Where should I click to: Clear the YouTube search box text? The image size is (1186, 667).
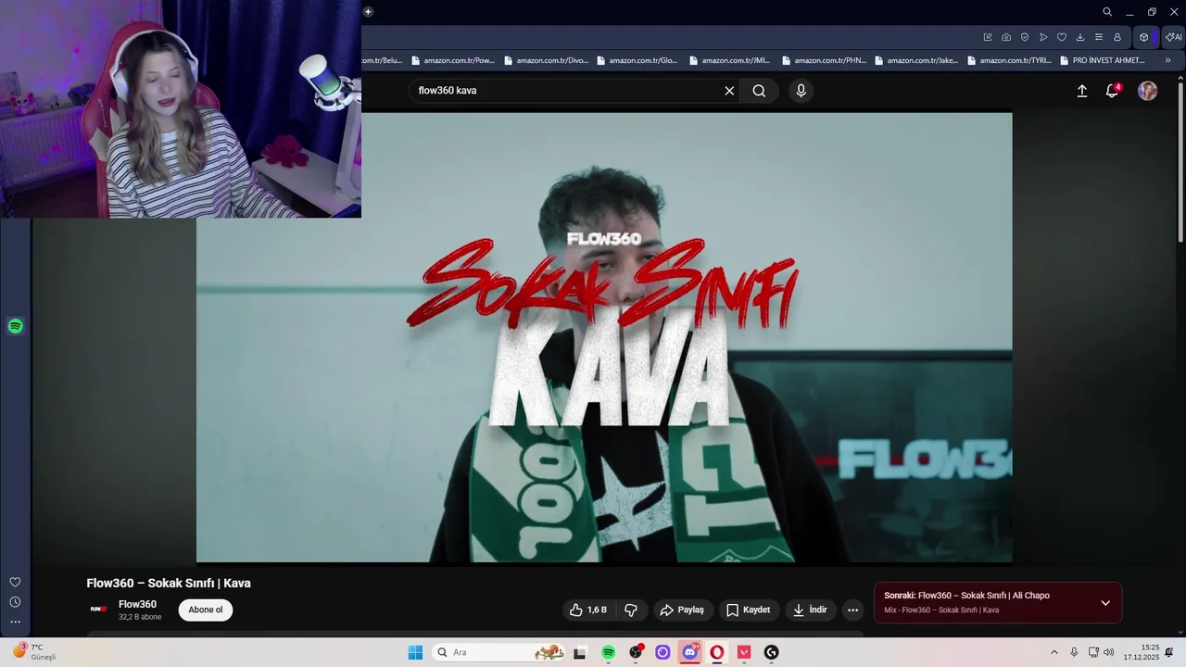(729, 91)
